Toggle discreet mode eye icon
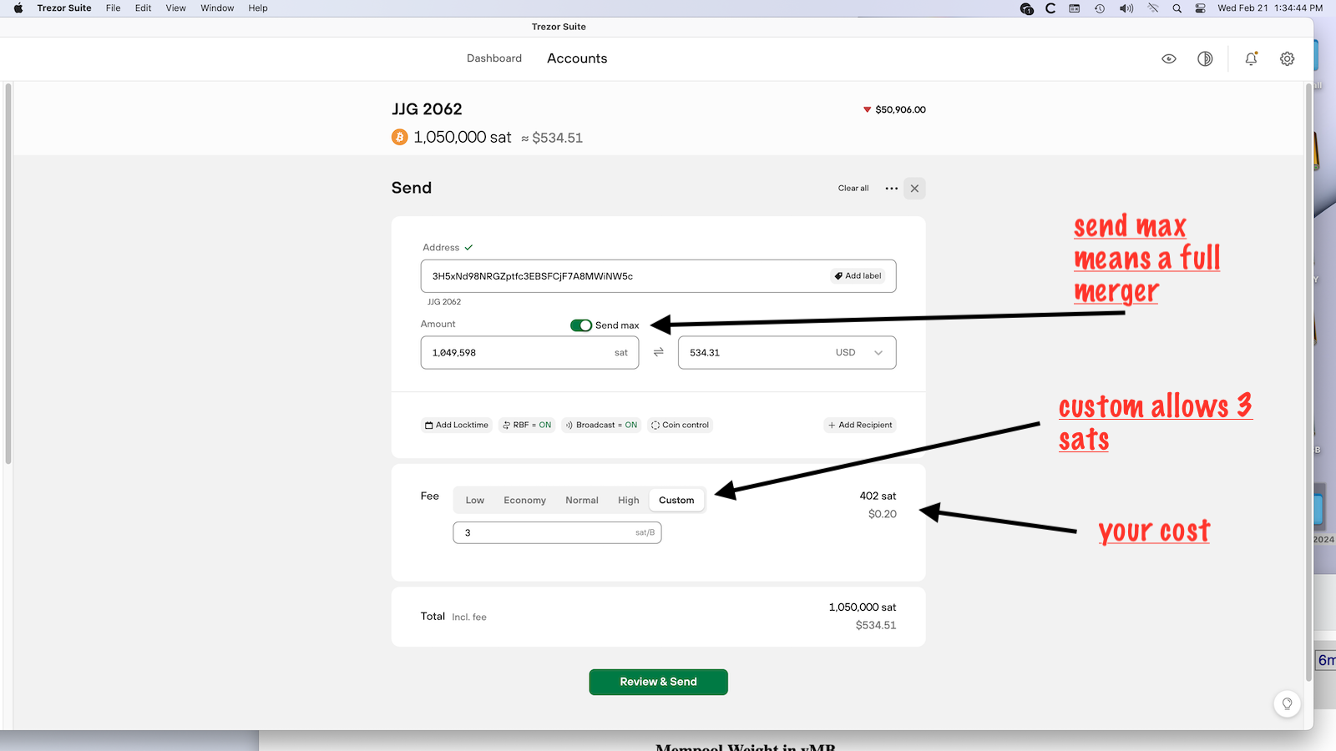The width and height of the screenshot is (1336, 751). point(1169,58)
